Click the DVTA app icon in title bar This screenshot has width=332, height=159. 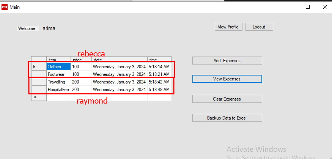[5, 7]
